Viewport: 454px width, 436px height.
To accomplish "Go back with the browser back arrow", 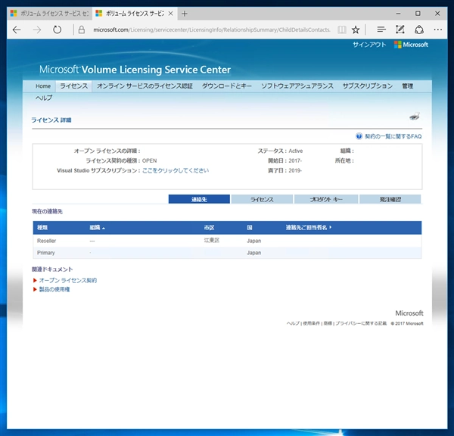I will point(17,30).
